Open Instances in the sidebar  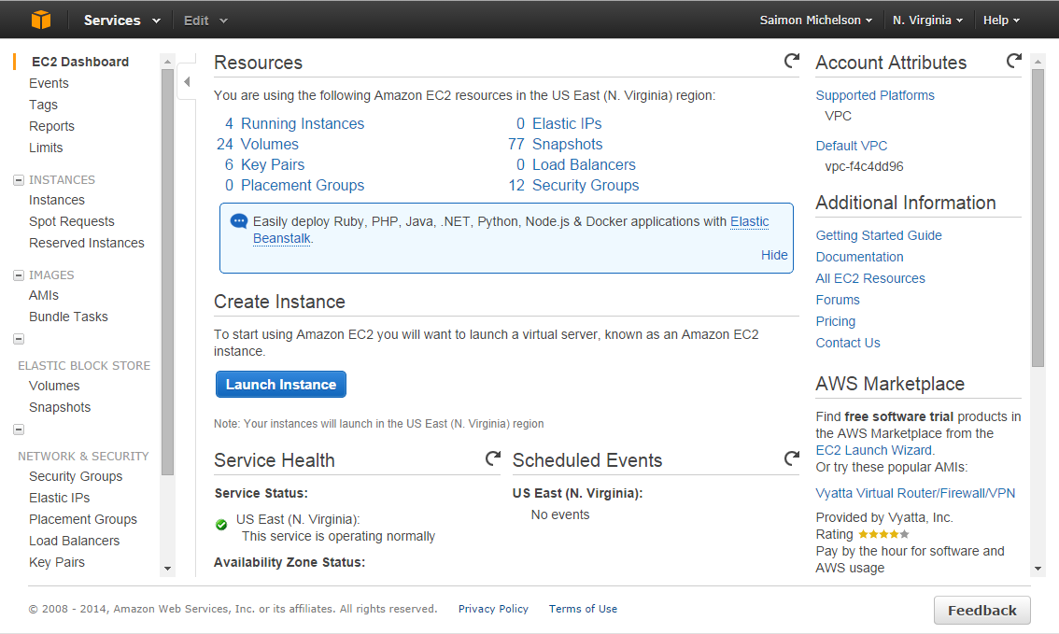57,200
